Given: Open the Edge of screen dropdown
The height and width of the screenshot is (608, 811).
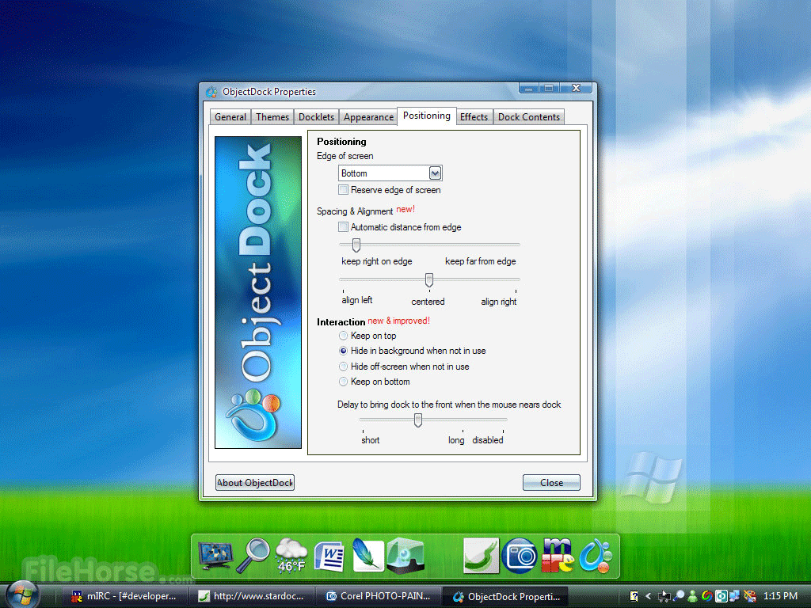Looking at the screenshot, I should pyautogui.click(x=390, y=173).
